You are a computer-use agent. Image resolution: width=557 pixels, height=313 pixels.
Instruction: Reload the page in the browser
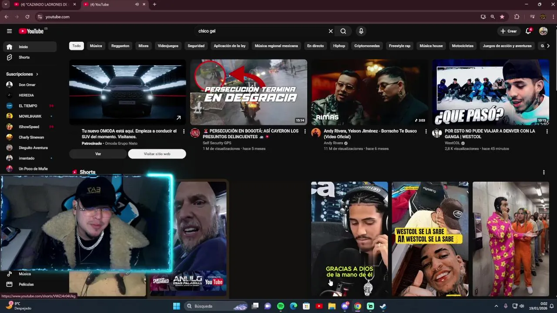click(27, 17)
